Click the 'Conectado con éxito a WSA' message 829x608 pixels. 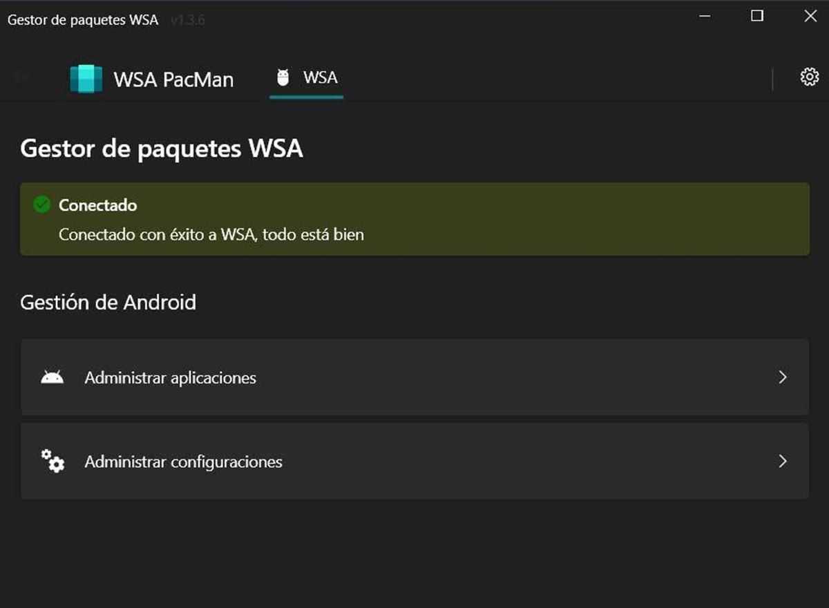click(211, 234)
